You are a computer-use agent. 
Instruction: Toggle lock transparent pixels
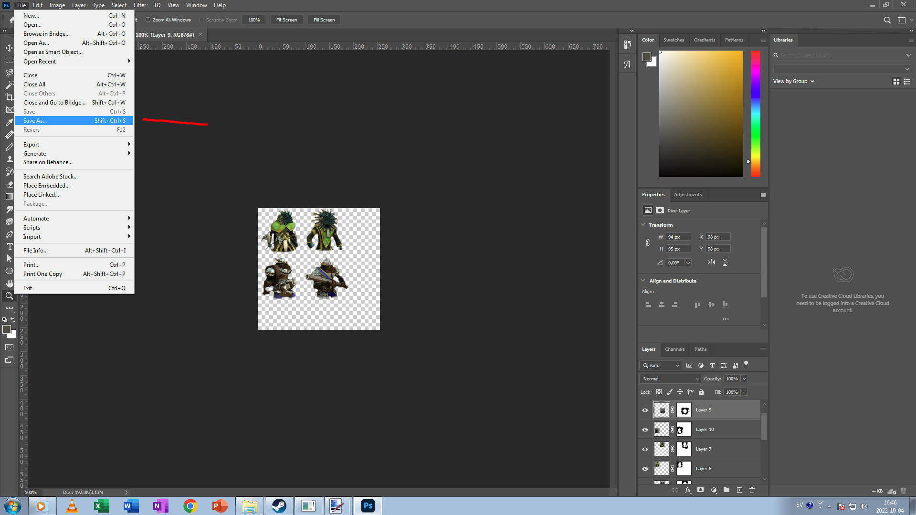point(659,392)
